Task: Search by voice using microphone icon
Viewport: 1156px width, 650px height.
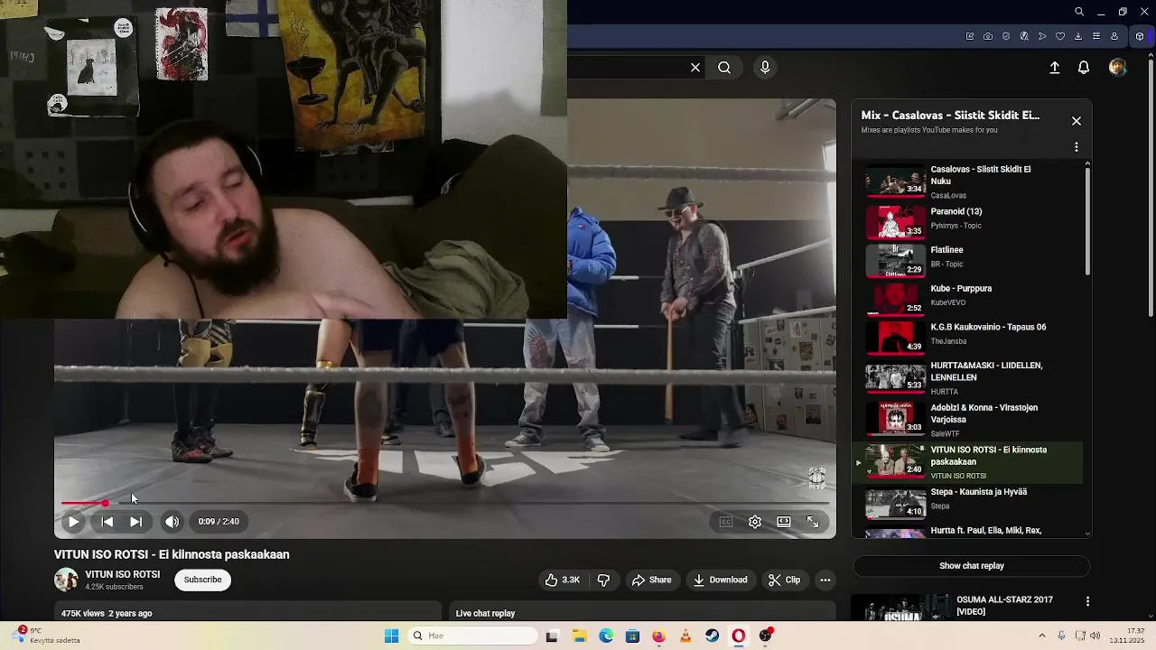Action: coord(765,68)
